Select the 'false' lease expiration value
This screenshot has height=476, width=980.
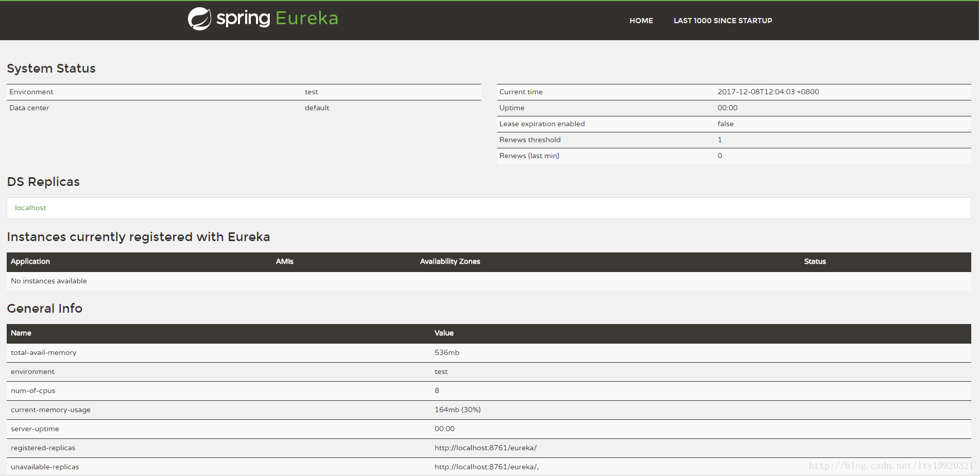tap(726, 124)
